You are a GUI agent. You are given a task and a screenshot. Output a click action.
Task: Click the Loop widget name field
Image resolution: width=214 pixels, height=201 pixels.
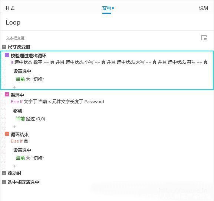[x=107, y=22]
